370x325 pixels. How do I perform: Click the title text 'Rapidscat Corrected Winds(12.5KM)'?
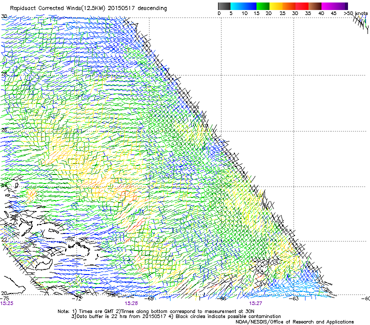coord(57,8)
